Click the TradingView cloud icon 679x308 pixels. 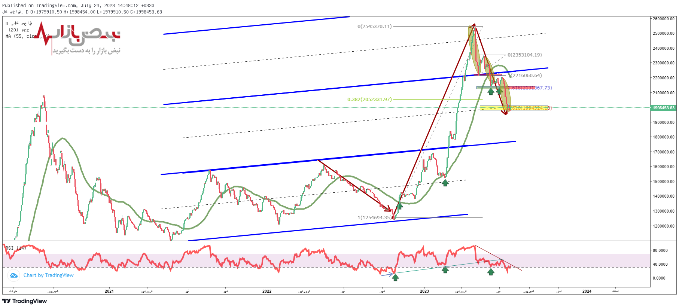click(13, 275)
